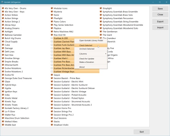Toggle the Analog Dreams checkbox

coord(3,28)
